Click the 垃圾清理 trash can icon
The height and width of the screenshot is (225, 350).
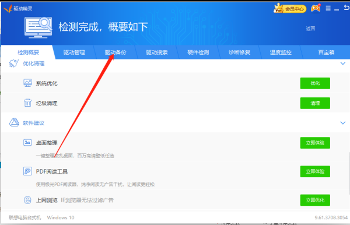[x=27, y=103]
